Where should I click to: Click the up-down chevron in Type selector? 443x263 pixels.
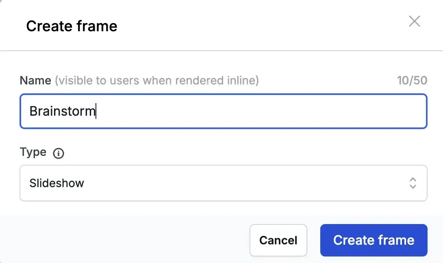point(413,183)
